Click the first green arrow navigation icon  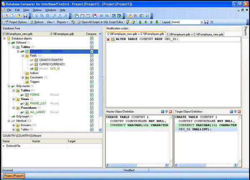pos(140,22)
